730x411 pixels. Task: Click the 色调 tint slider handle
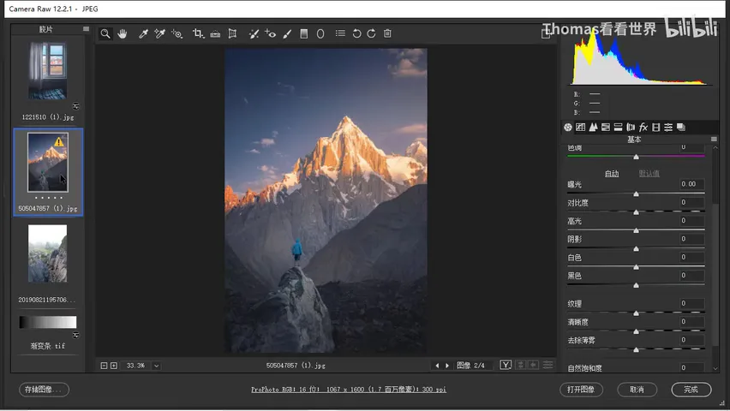636,157
